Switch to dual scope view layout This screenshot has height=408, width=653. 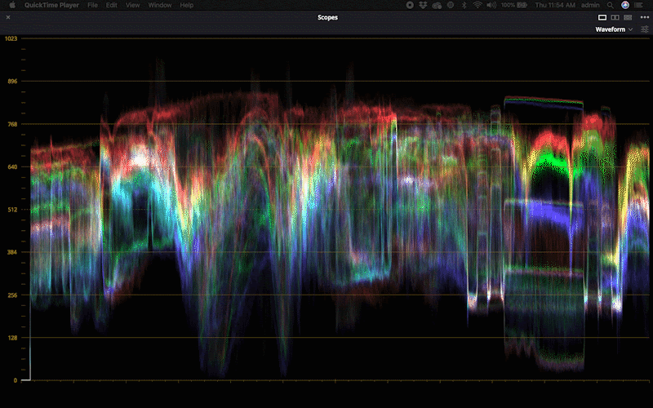[615, 17]
